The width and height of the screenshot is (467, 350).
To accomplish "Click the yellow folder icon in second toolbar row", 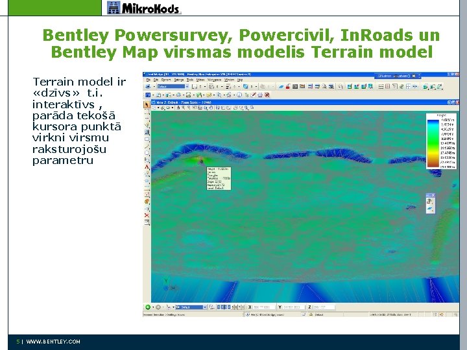I will pyautogui.click(x=209, y=95).
